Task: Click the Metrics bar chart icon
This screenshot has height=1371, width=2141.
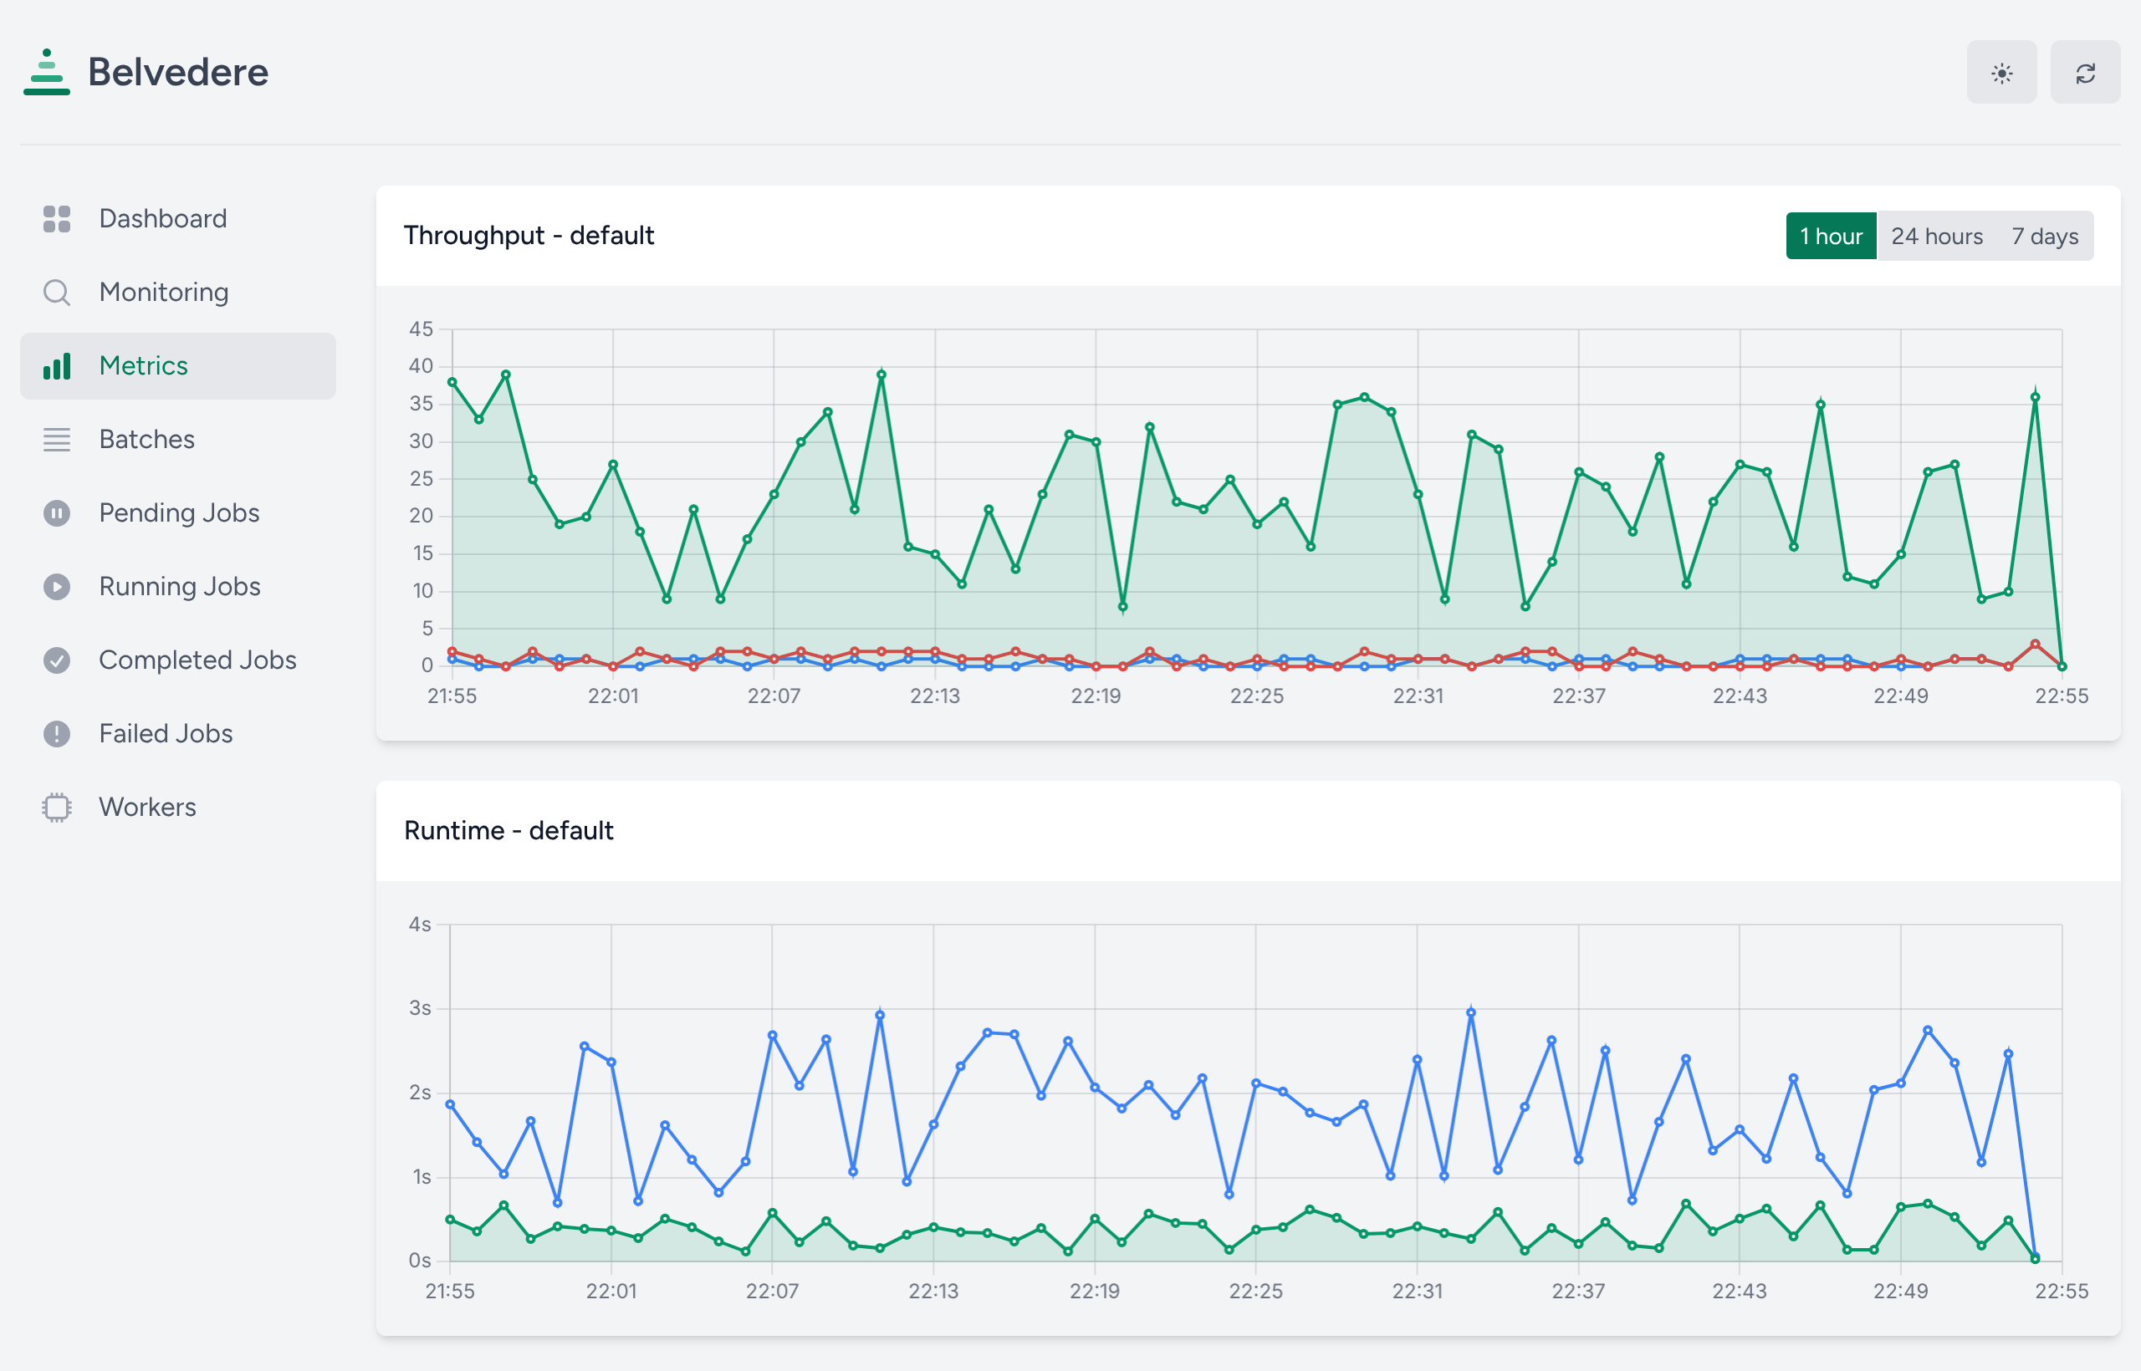Action: [x=57, y=366]
